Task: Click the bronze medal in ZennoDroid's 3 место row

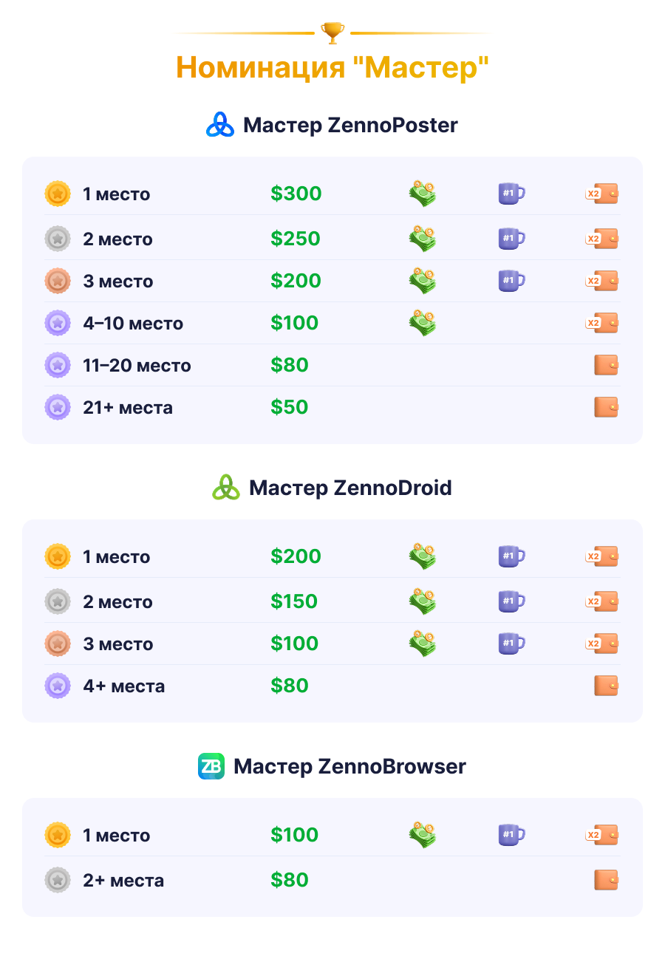Action: click(x=58, y=644)
